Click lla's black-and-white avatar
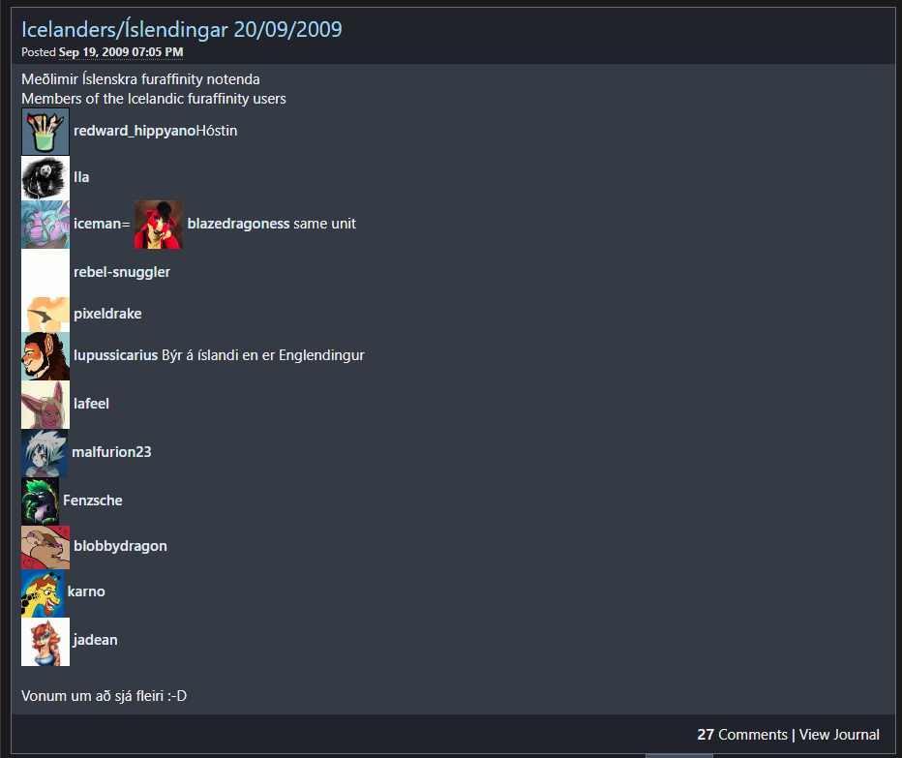This screenshot has height=758, width=902. 45,178
